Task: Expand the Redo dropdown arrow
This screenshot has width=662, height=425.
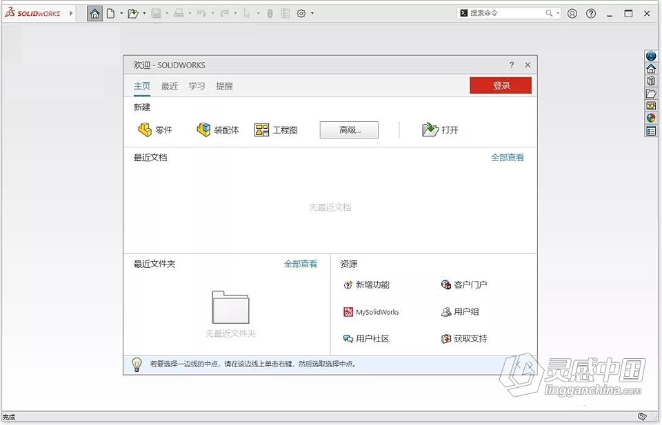Action: click(x=236, y=14)
